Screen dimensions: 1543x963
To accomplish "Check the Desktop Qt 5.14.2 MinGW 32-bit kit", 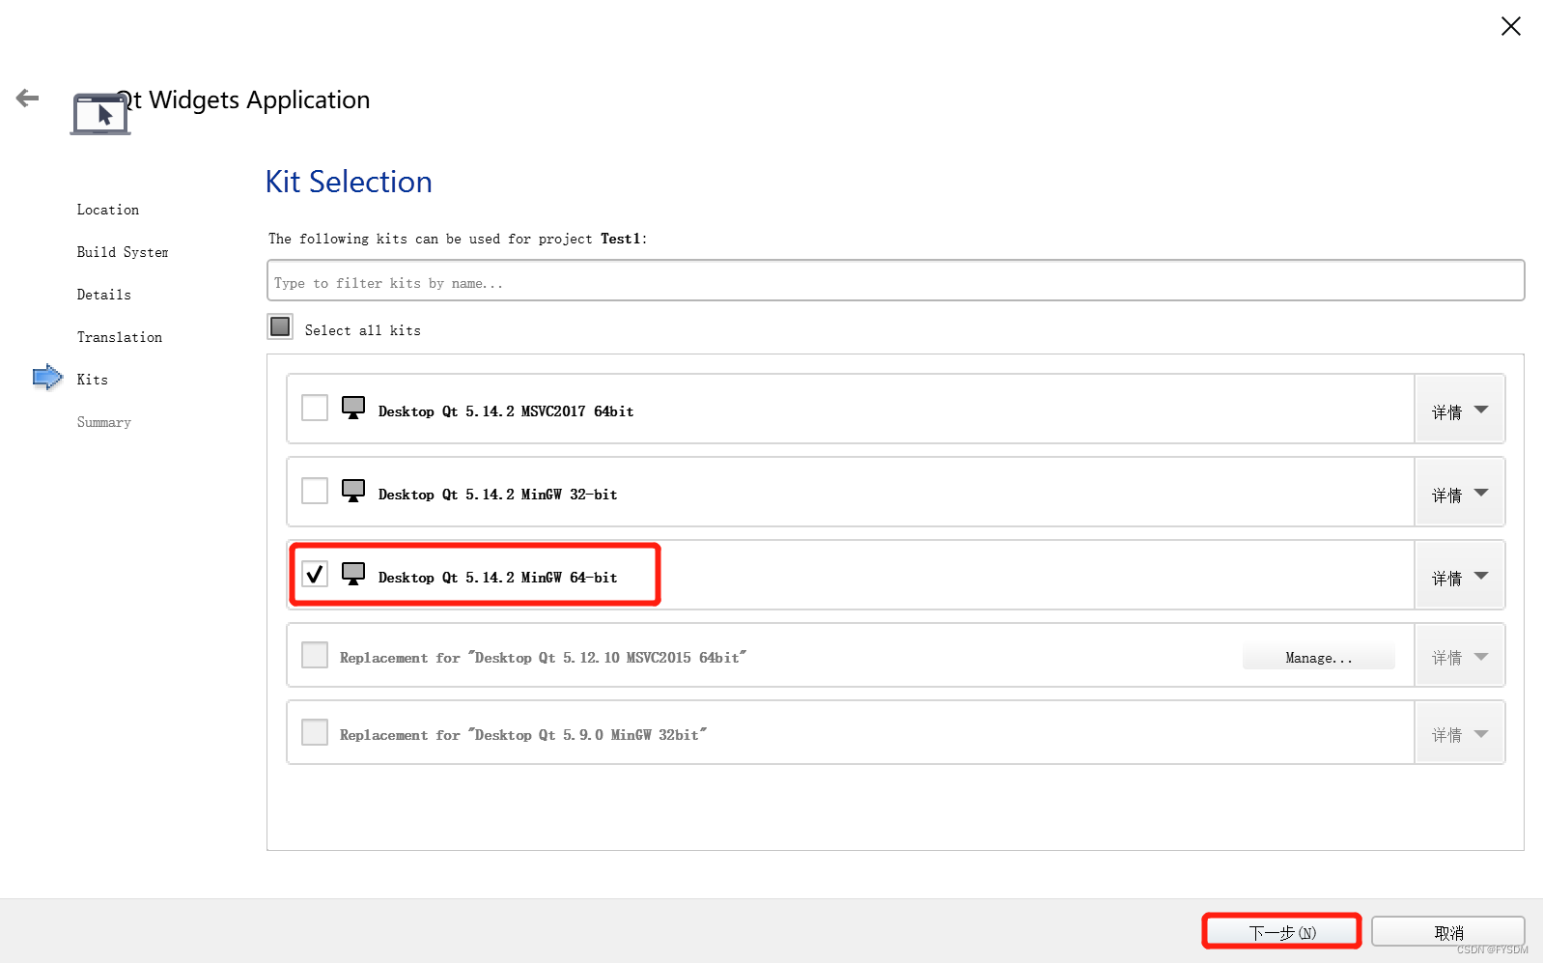I will [x=315, y=491].
